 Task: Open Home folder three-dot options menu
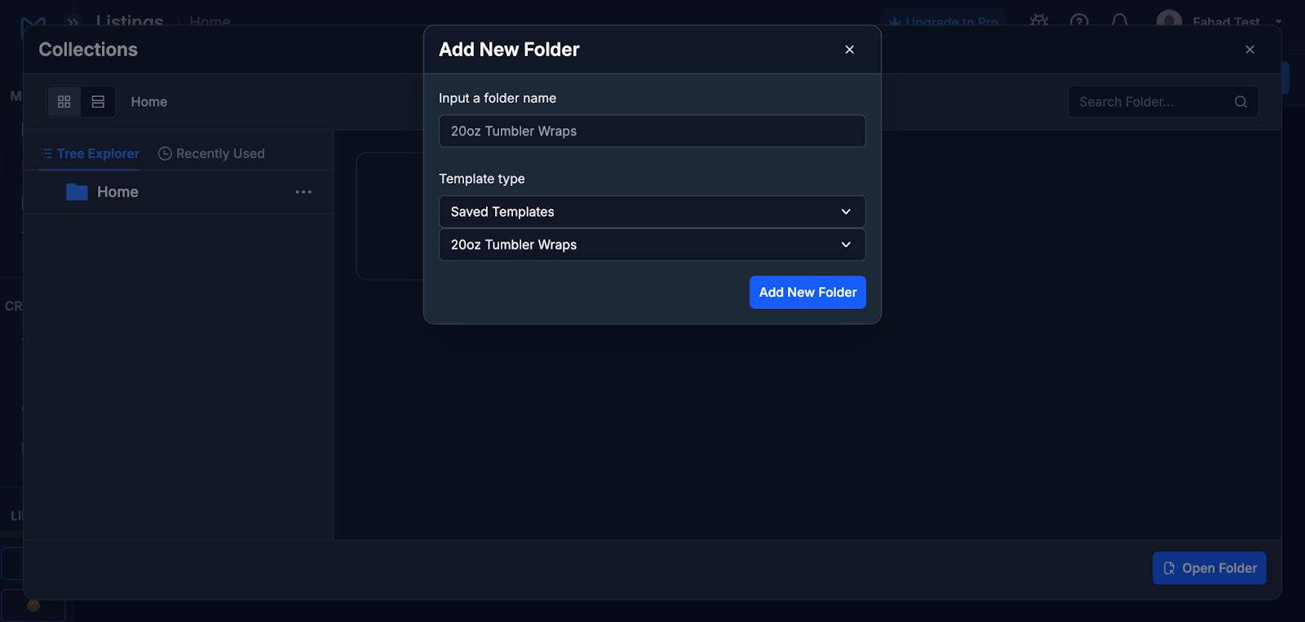tap(303, 192)
